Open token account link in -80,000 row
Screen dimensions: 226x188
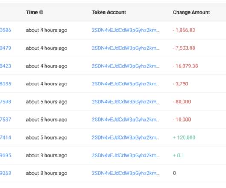coord(126,102)
